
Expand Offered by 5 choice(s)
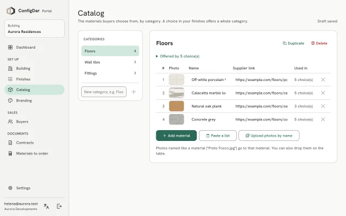178,56
